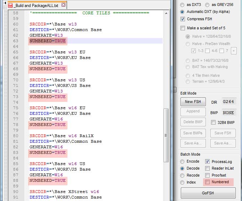This screenshot has width=242, height=201.
Task: Toggle the Compress FSH checkbox
Action: [183, 19]
